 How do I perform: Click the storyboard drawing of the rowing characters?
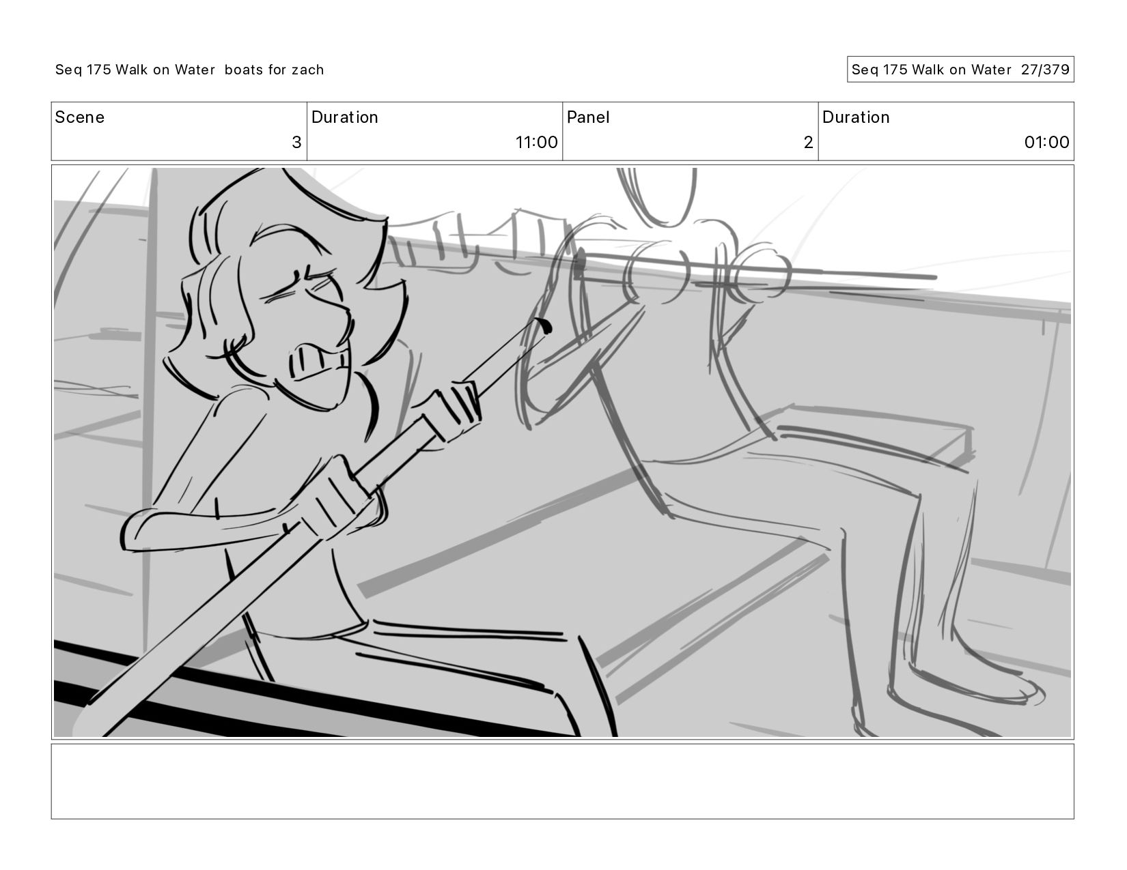562,452
